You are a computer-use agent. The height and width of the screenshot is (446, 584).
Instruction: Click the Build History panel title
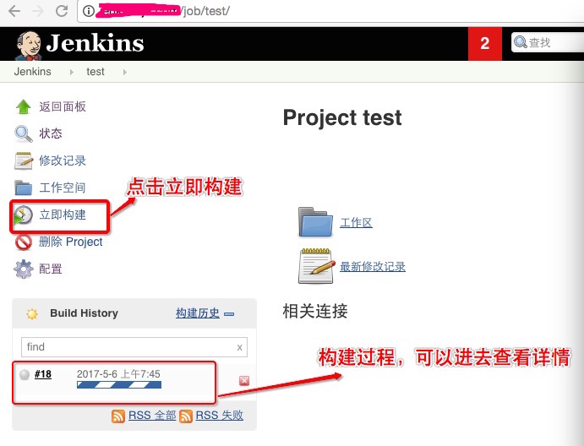pos(85,313)
